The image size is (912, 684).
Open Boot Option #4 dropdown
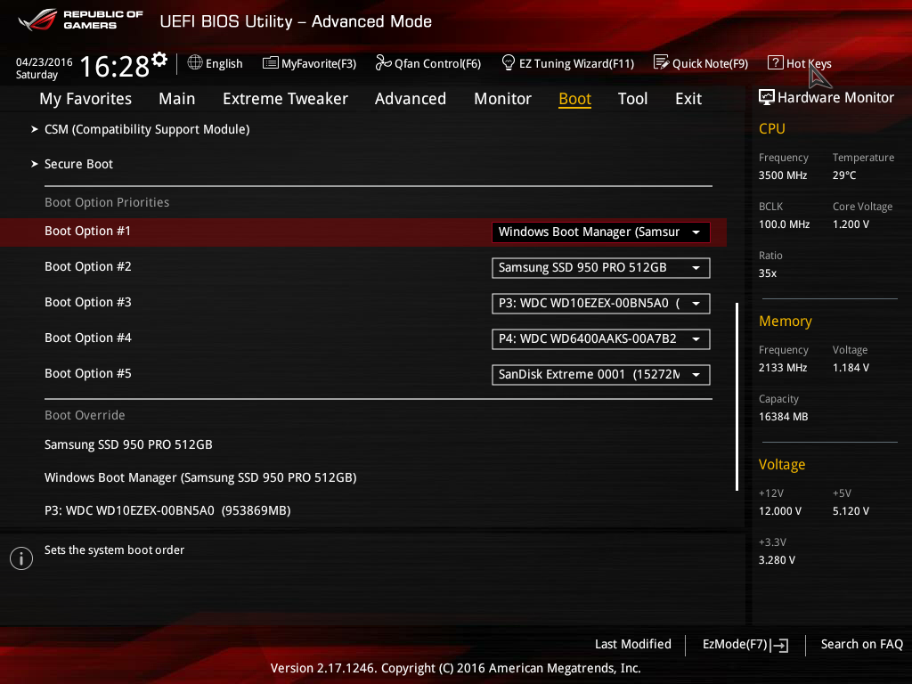pos(601,339)
